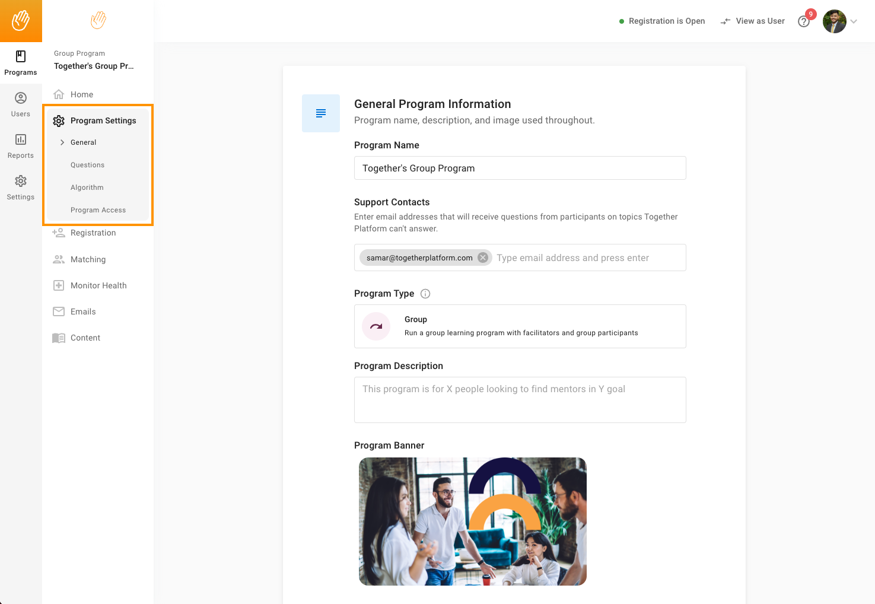The width and height of the screenshot is (875, 604).
Task: Click the Group program type arrow icon
Action: click(376, 326)
